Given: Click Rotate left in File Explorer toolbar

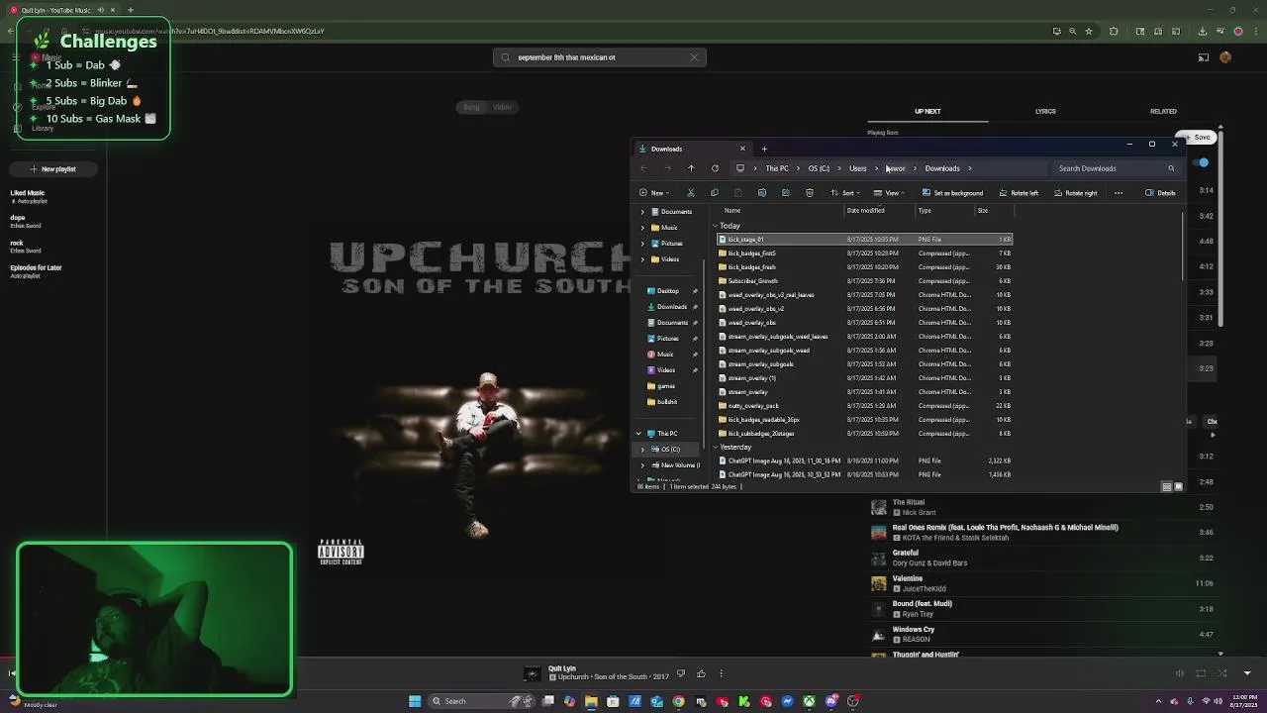Looking at the screenshot, I should point(1019,193).
